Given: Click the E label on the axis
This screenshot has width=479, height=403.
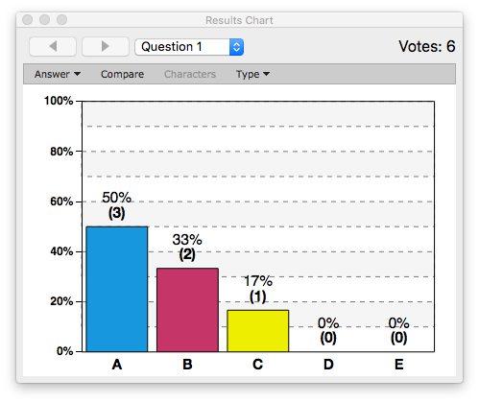Looking at the screenshot, I should tap(398, 365).
